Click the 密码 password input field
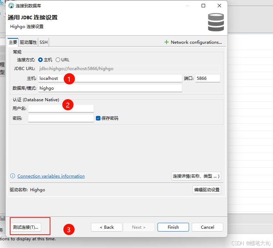The height and width of the screenshot is (248, 273). pyautogui.click(x=61, y=118)
